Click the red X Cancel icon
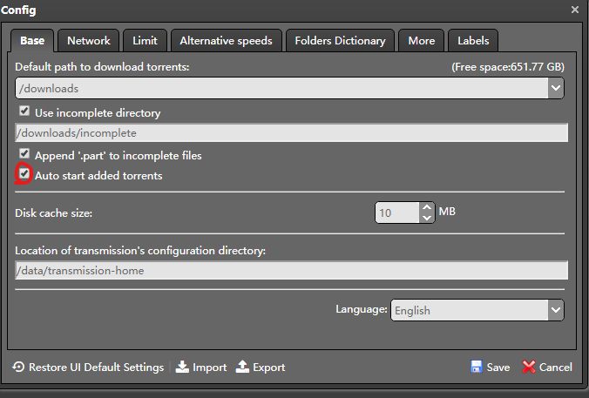589x398 pixels. (529, 367)
